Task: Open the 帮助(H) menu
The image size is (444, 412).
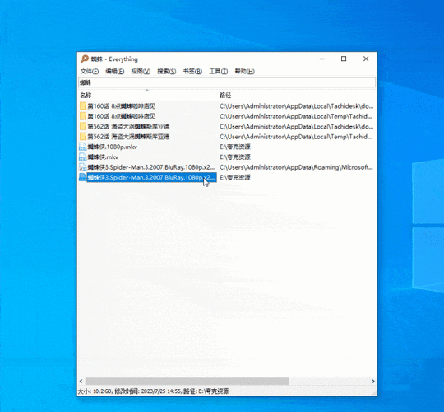Action: [x=245, y=71]
